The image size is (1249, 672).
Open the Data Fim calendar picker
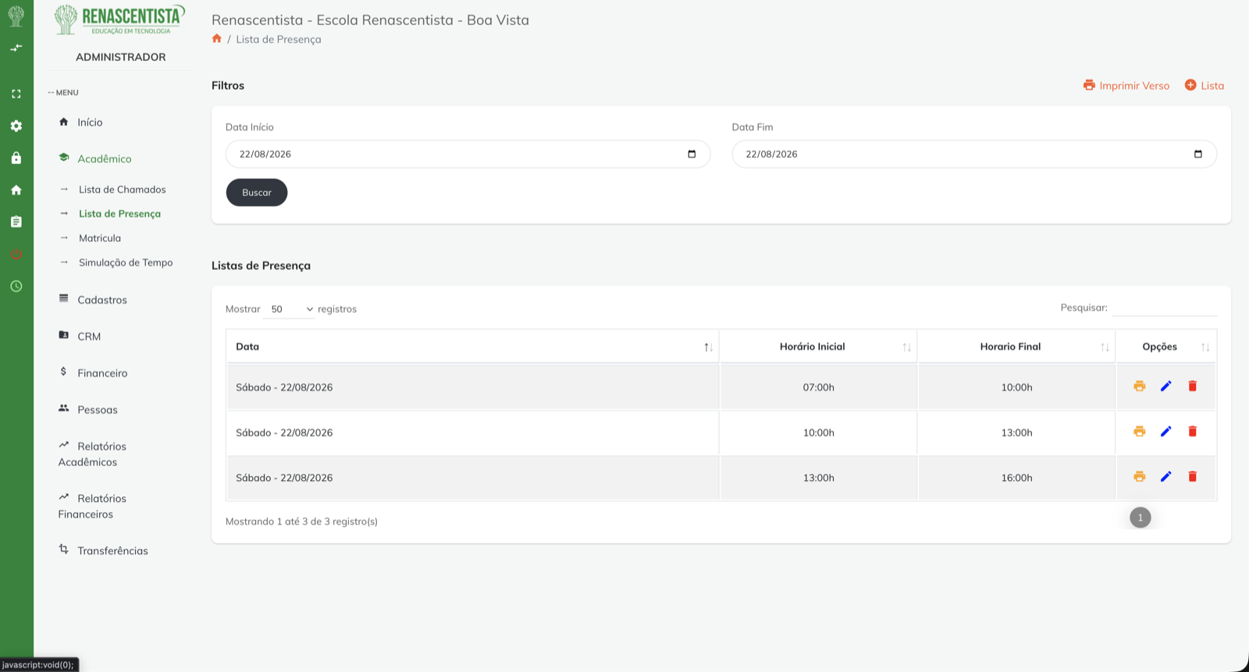[1198, 154]
